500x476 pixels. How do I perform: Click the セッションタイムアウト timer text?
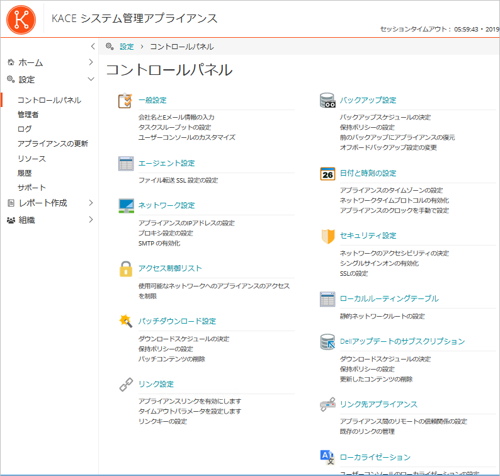(429, 30)
